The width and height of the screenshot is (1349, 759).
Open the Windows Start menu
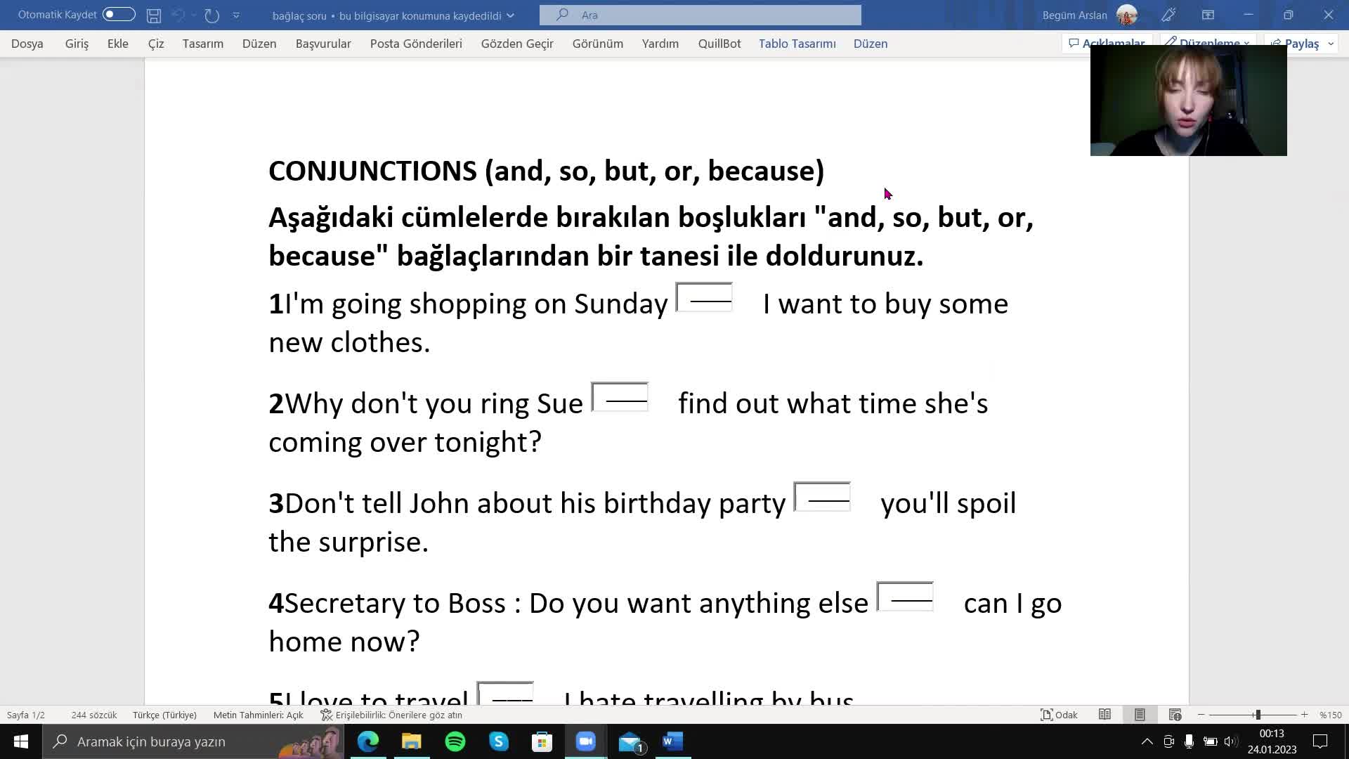coord(21,741)
